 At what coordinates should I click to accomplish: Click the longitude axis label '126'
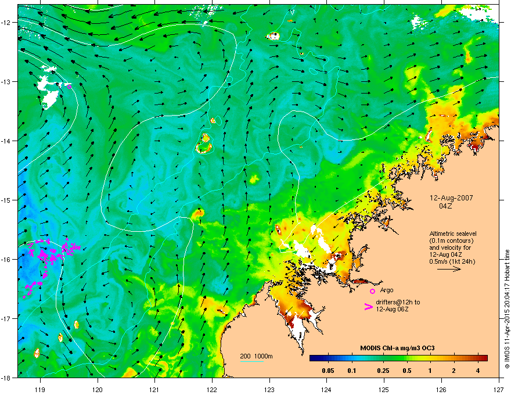point(441,389)
